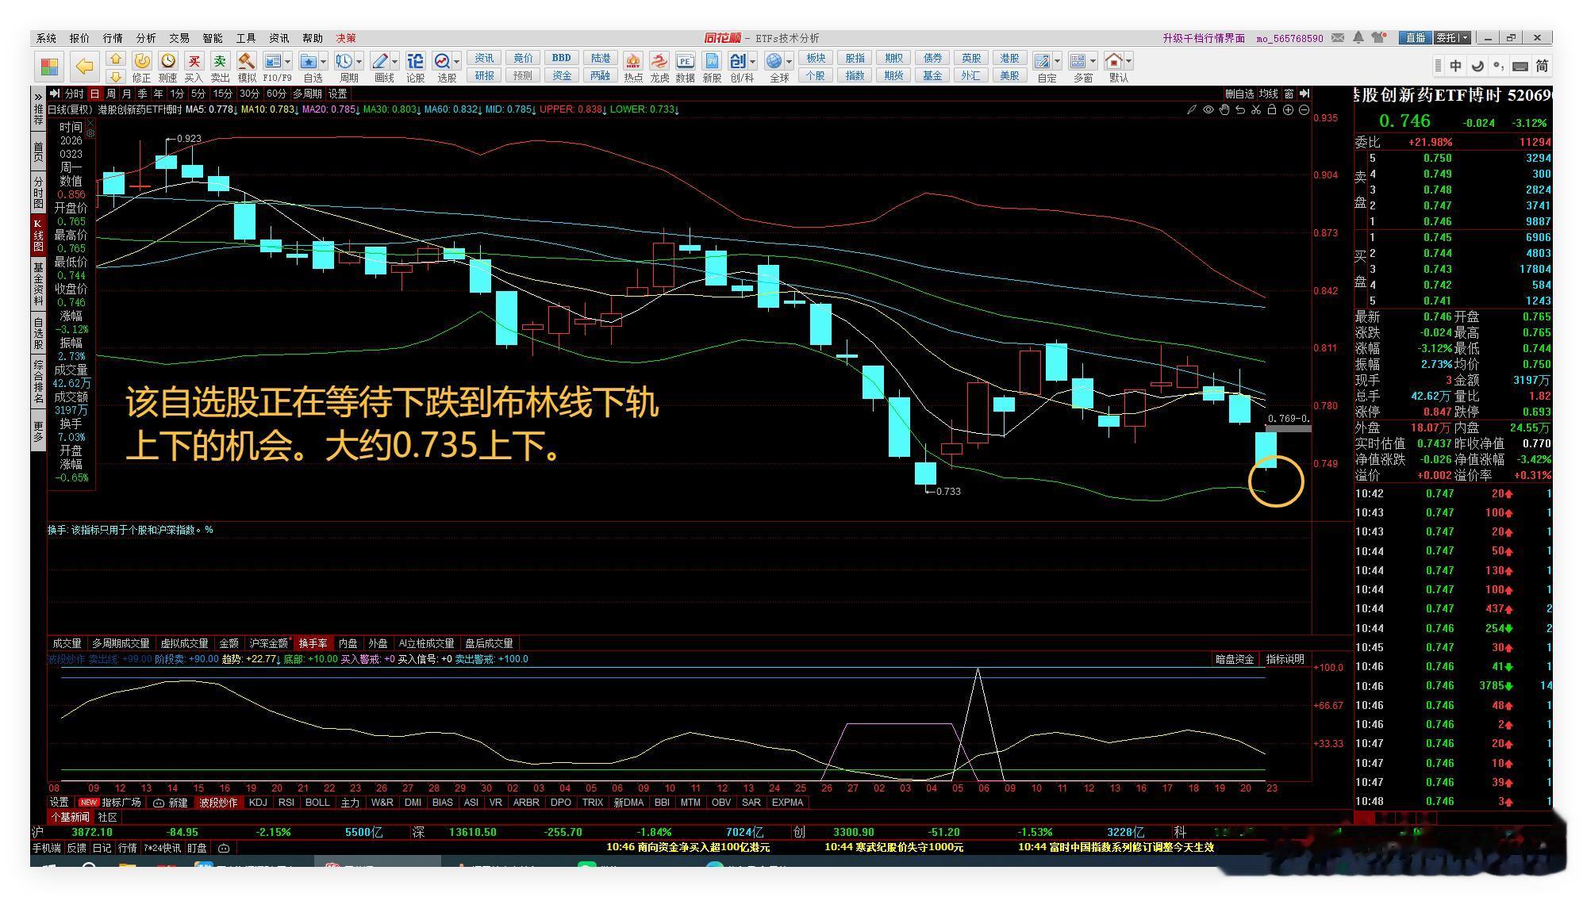
Task: Click the 买入 (buy) toolbar icon
Action: pyautogui.click(x=194, y=62)
